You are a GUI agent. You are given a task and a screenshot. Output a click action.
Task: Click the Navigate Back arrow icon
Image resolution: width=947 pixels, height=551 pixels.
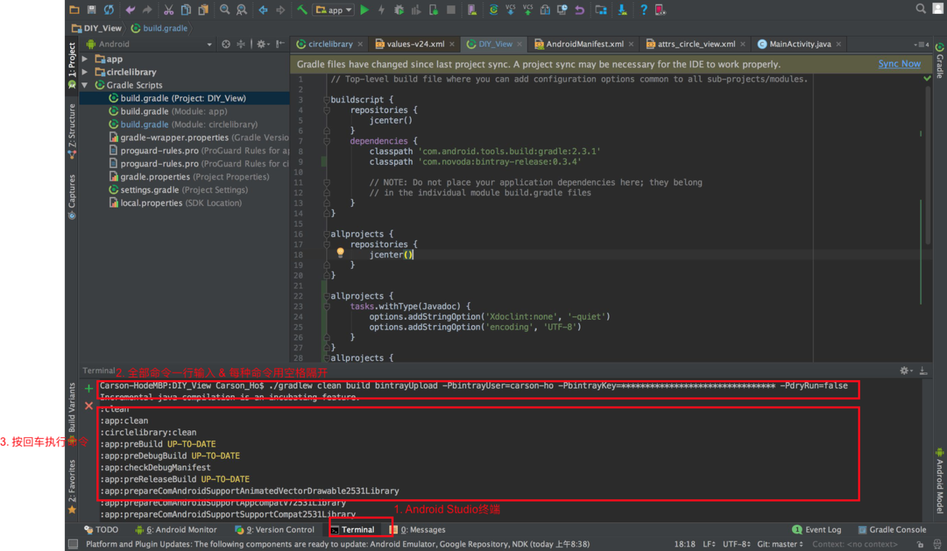point(263,10)
